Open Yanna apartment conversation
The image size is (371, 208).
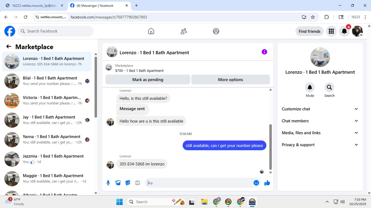[x=47, y=140]
